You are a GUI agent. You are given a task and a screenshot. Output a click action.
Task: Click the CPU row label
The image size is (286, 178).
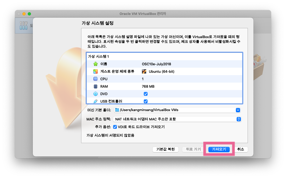[104, 79]
